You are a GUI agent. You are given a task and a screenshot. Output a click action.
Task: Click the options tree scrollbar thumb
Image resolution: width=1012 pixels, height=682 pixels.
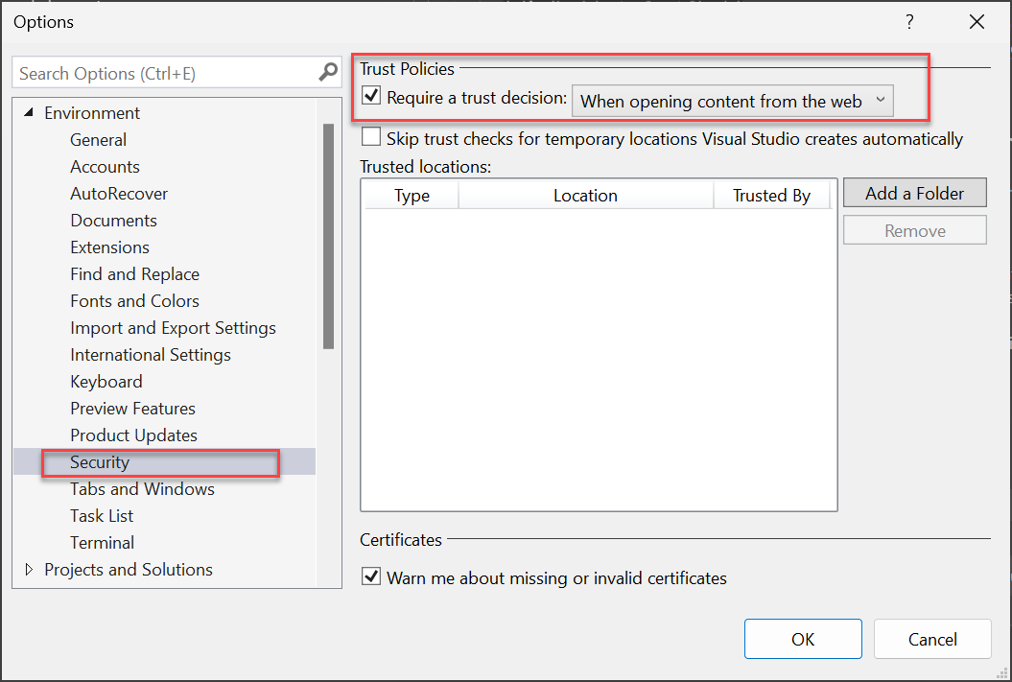point(328,236)
